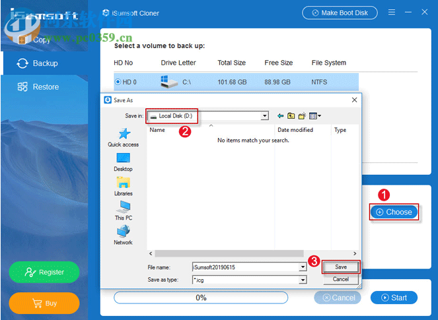
Task: Expand the File name dropdown arrow
Action: point(303,267)
